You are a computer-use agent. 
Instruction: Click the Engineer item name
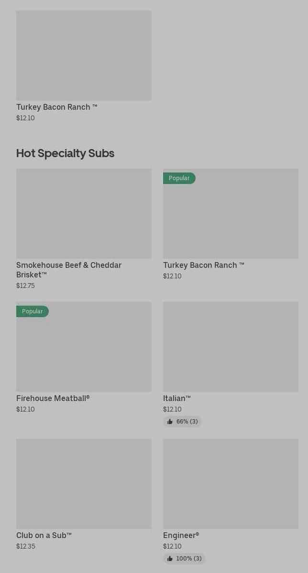[181, 535]
